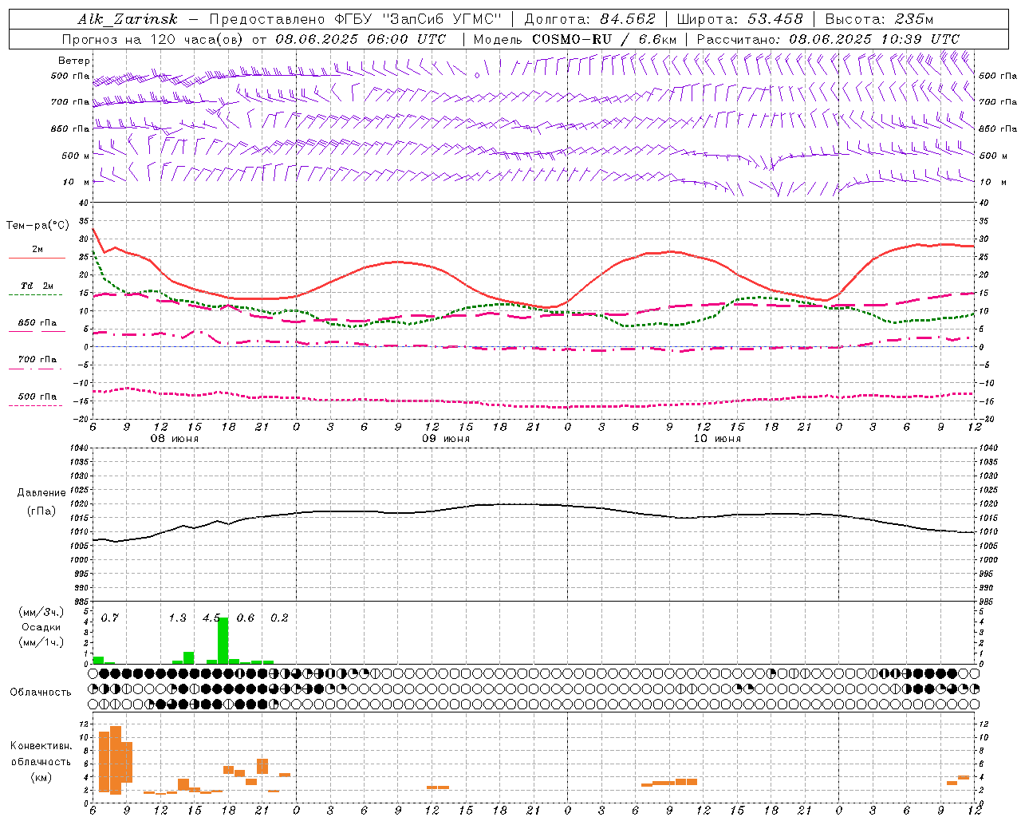Click the 'Ветер' wind panel label

click(74, 61)
